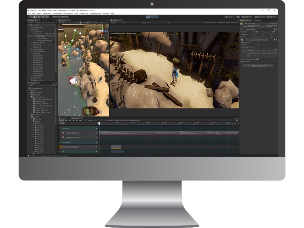
Task: Toggle Prefer Tangent Drag checkbox
Action: [x=258, y=59]
